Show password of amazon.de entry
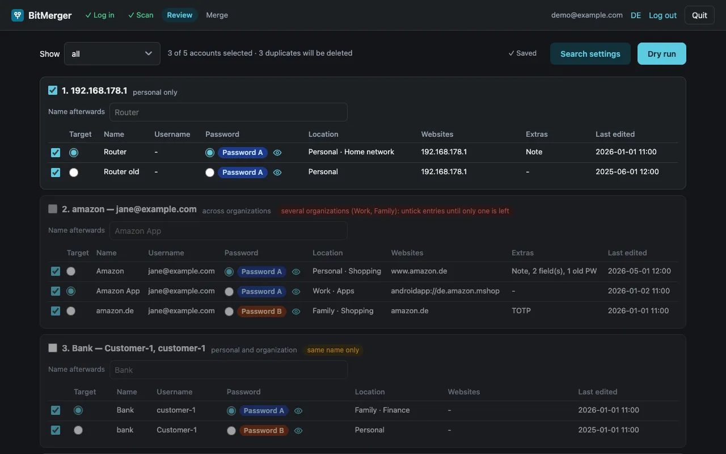Viewport: 726px width, 454px height. 296,312
